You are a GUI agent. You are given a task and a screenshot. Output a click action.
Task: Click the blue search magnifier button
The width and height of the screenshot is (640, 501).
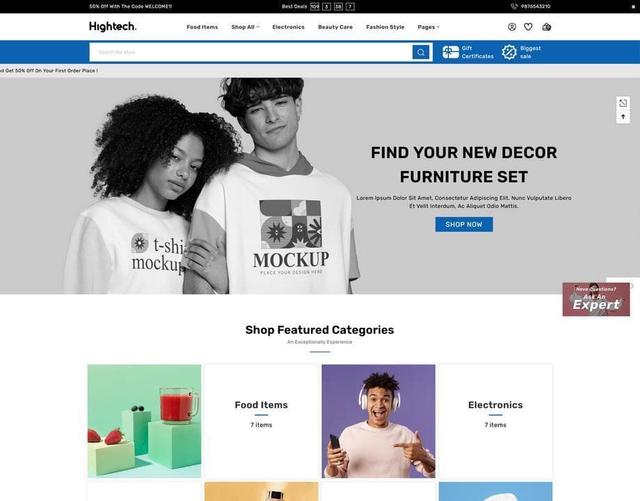pyautogui.click(x=421, y=52)
